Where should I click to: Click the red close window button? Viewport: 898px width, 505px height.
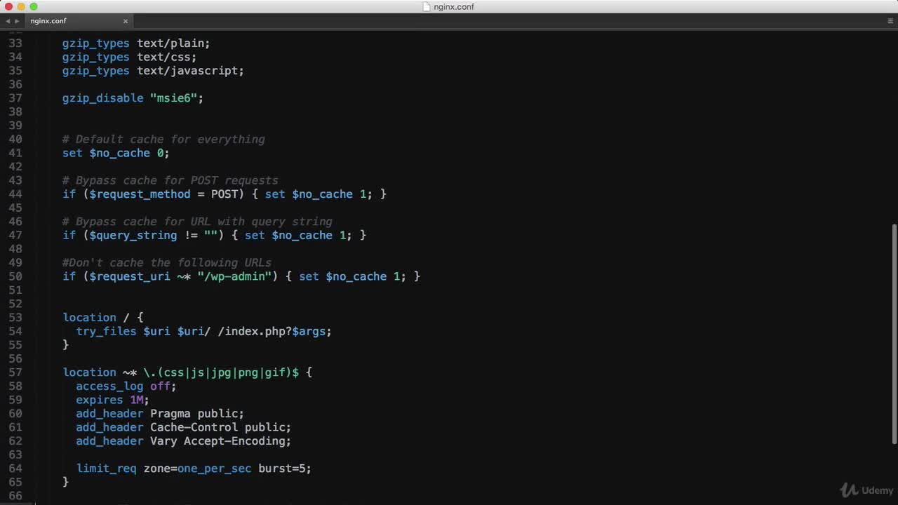click(8, 7)
